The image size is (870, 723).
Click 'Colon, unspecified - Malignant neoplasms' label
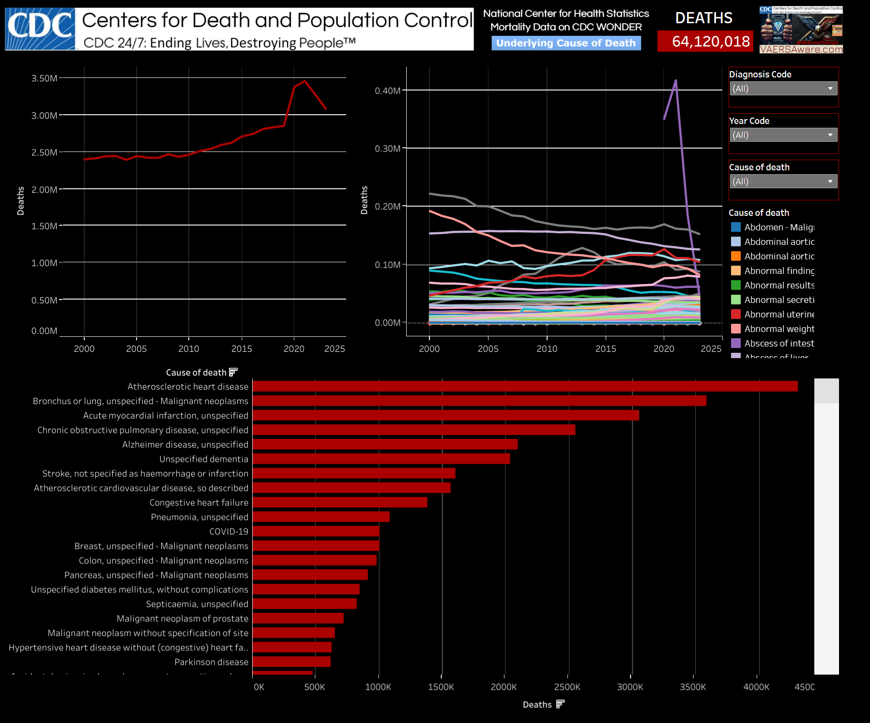[x=164, y=560]
